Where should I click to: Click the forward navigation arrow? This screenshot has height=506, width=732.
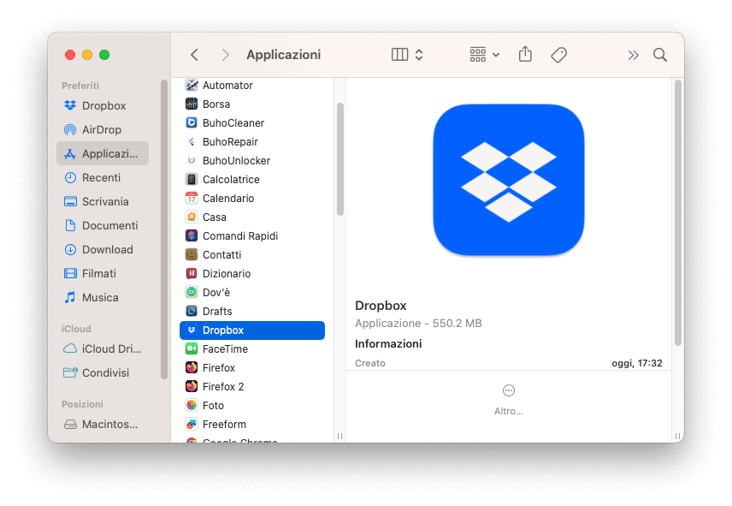click(x=225, y=55)
